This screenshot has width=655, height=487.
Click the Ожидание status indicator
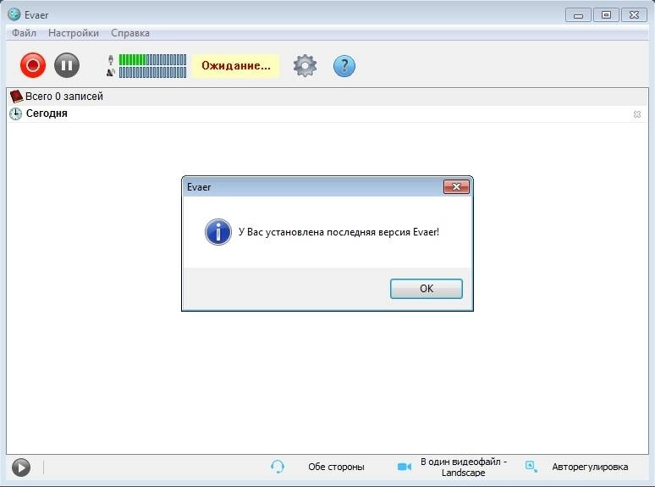pyautogui.click(x=235, y=65)
